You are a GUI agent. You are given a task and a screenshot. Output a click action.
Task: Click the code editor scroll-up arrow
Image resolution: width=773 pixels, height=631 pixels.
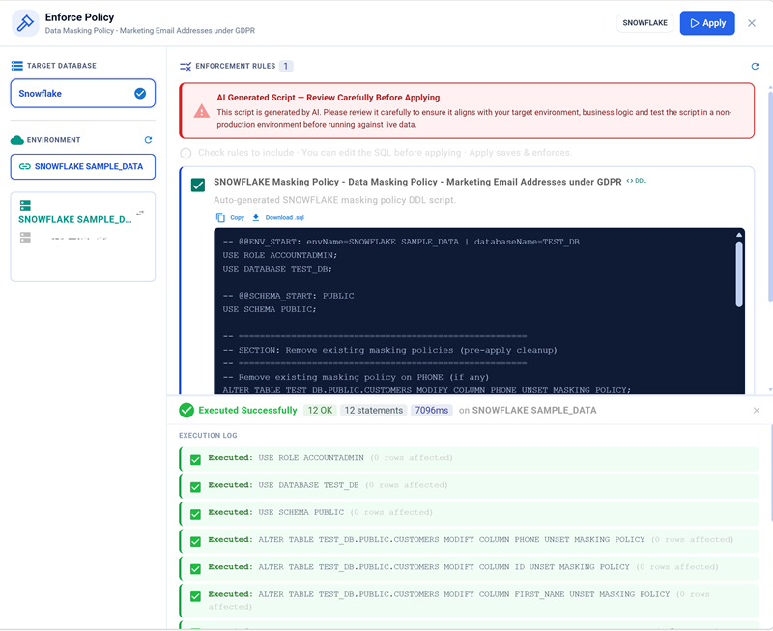point(739,235)
